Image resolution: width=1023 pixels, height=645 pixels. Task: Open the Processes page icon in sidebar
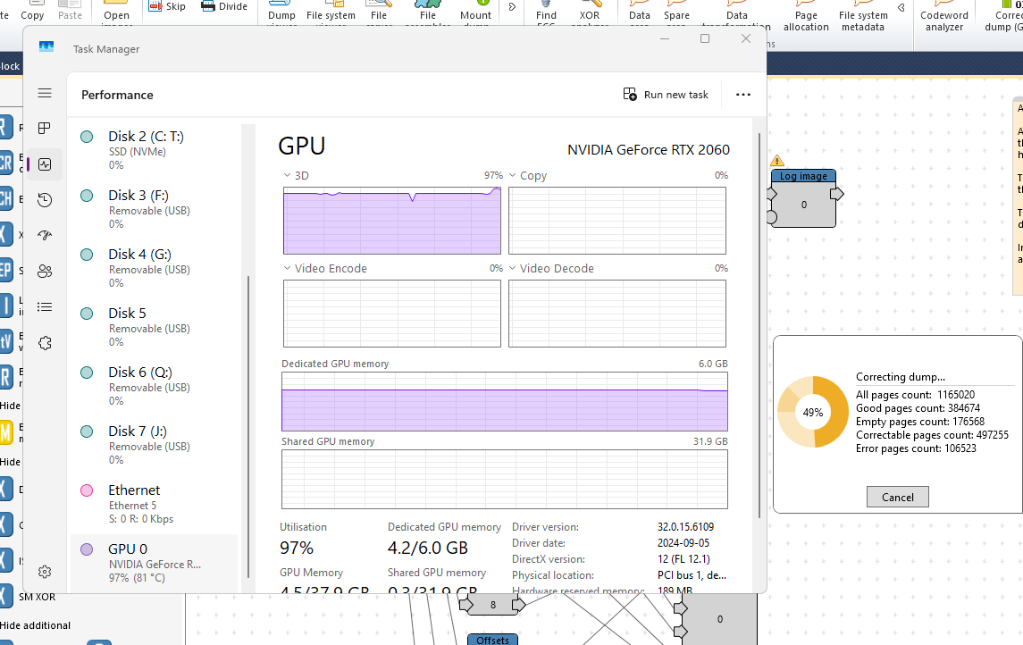tap(45, 129)
